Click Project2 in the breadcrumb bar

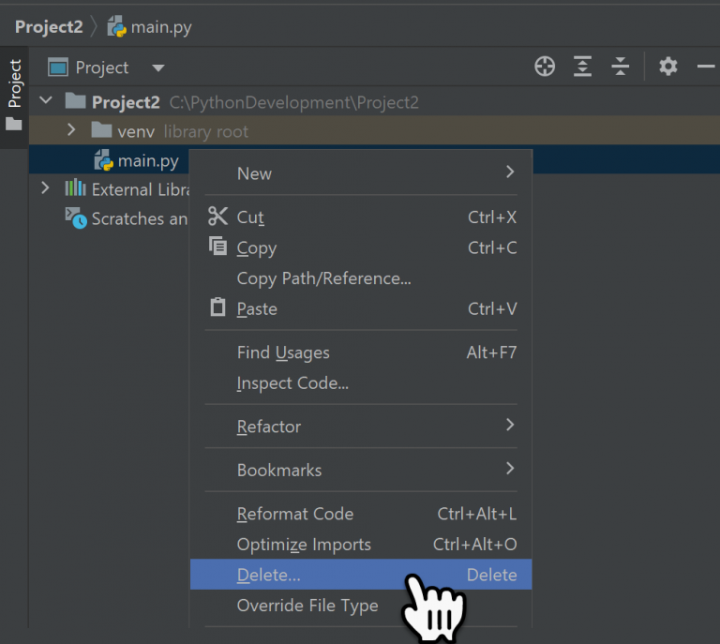point(49,27)
